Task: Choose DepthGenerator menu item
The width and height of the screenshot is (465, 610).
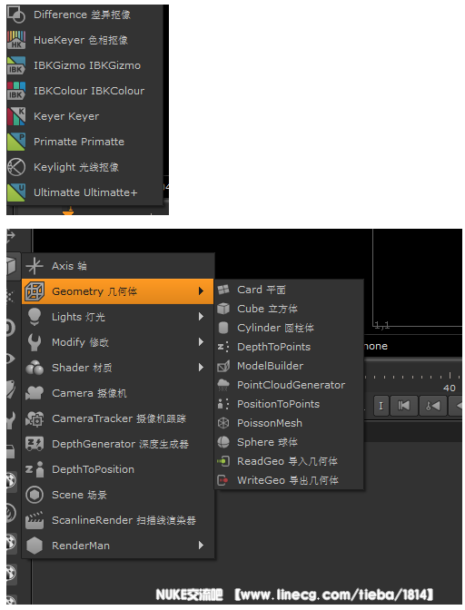Action: click(118, 444)
